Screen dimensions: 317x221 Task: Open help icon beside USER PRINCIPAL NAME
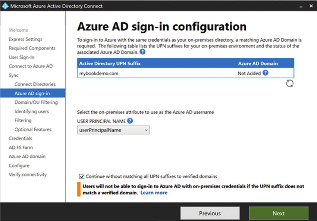tap(130, 121)
